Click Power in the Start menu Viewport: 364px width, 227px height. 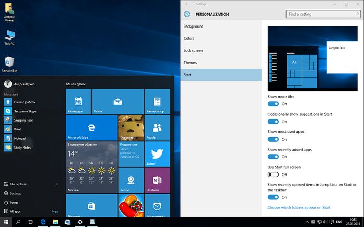(x=14, y=202)
